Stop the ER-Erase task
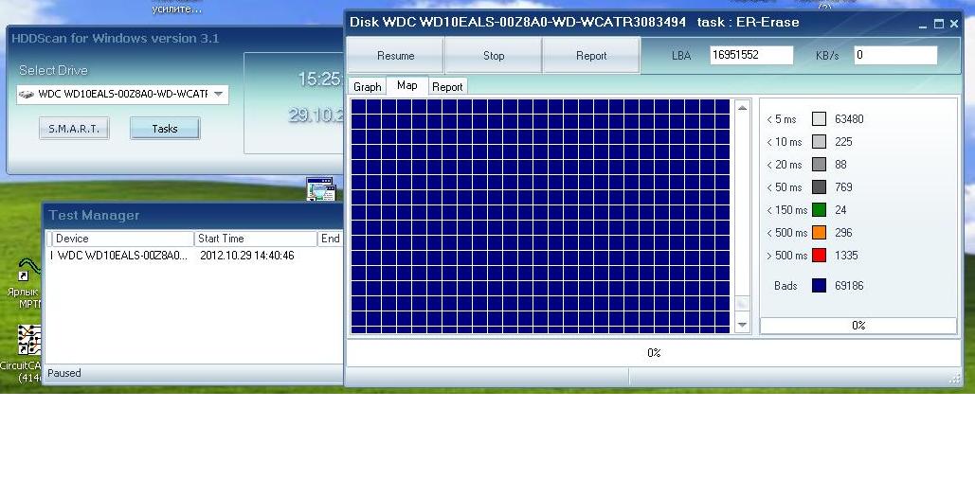The height and width of the screenshot is (497, 975). (x=494, y=55)
